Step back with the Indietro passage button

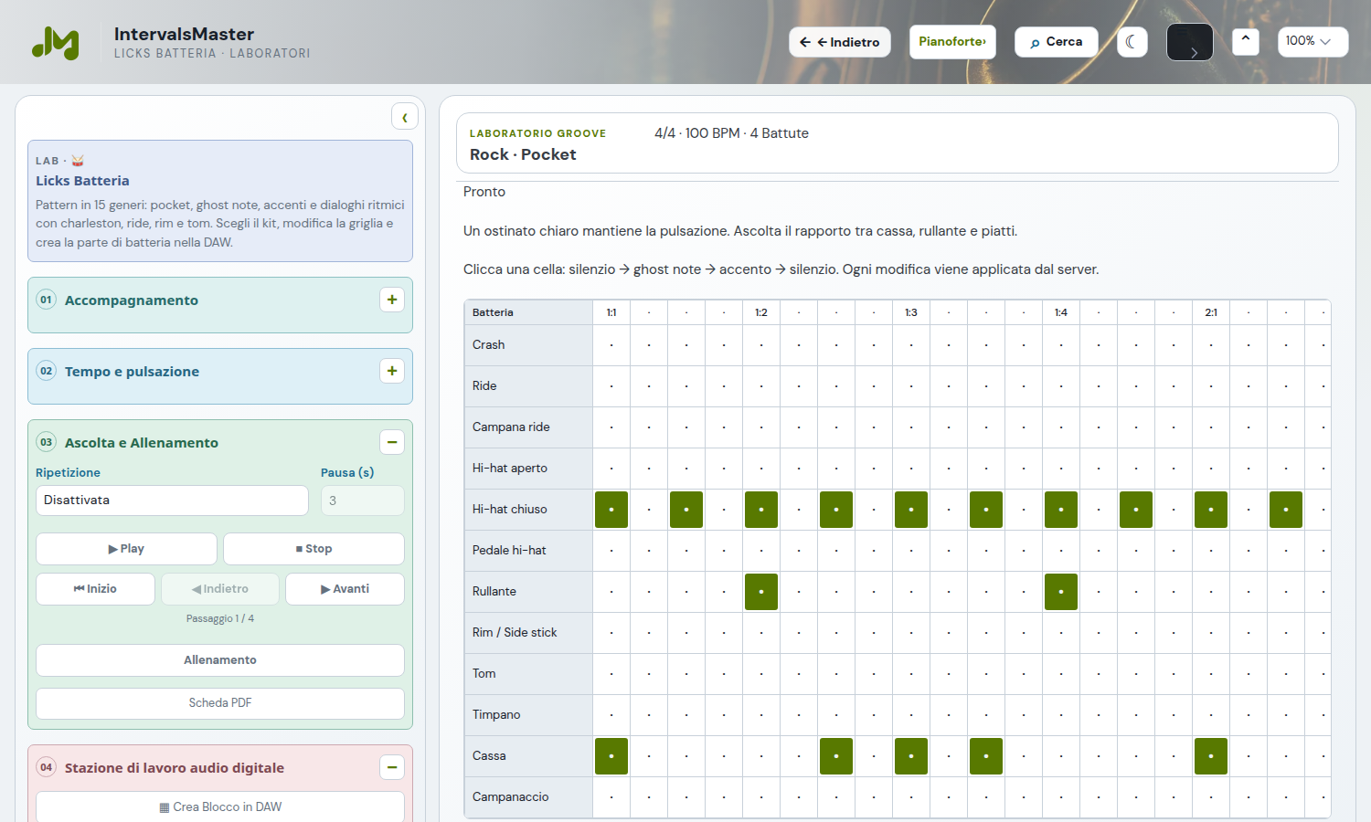pyautogui.click(x=220, y=589)
